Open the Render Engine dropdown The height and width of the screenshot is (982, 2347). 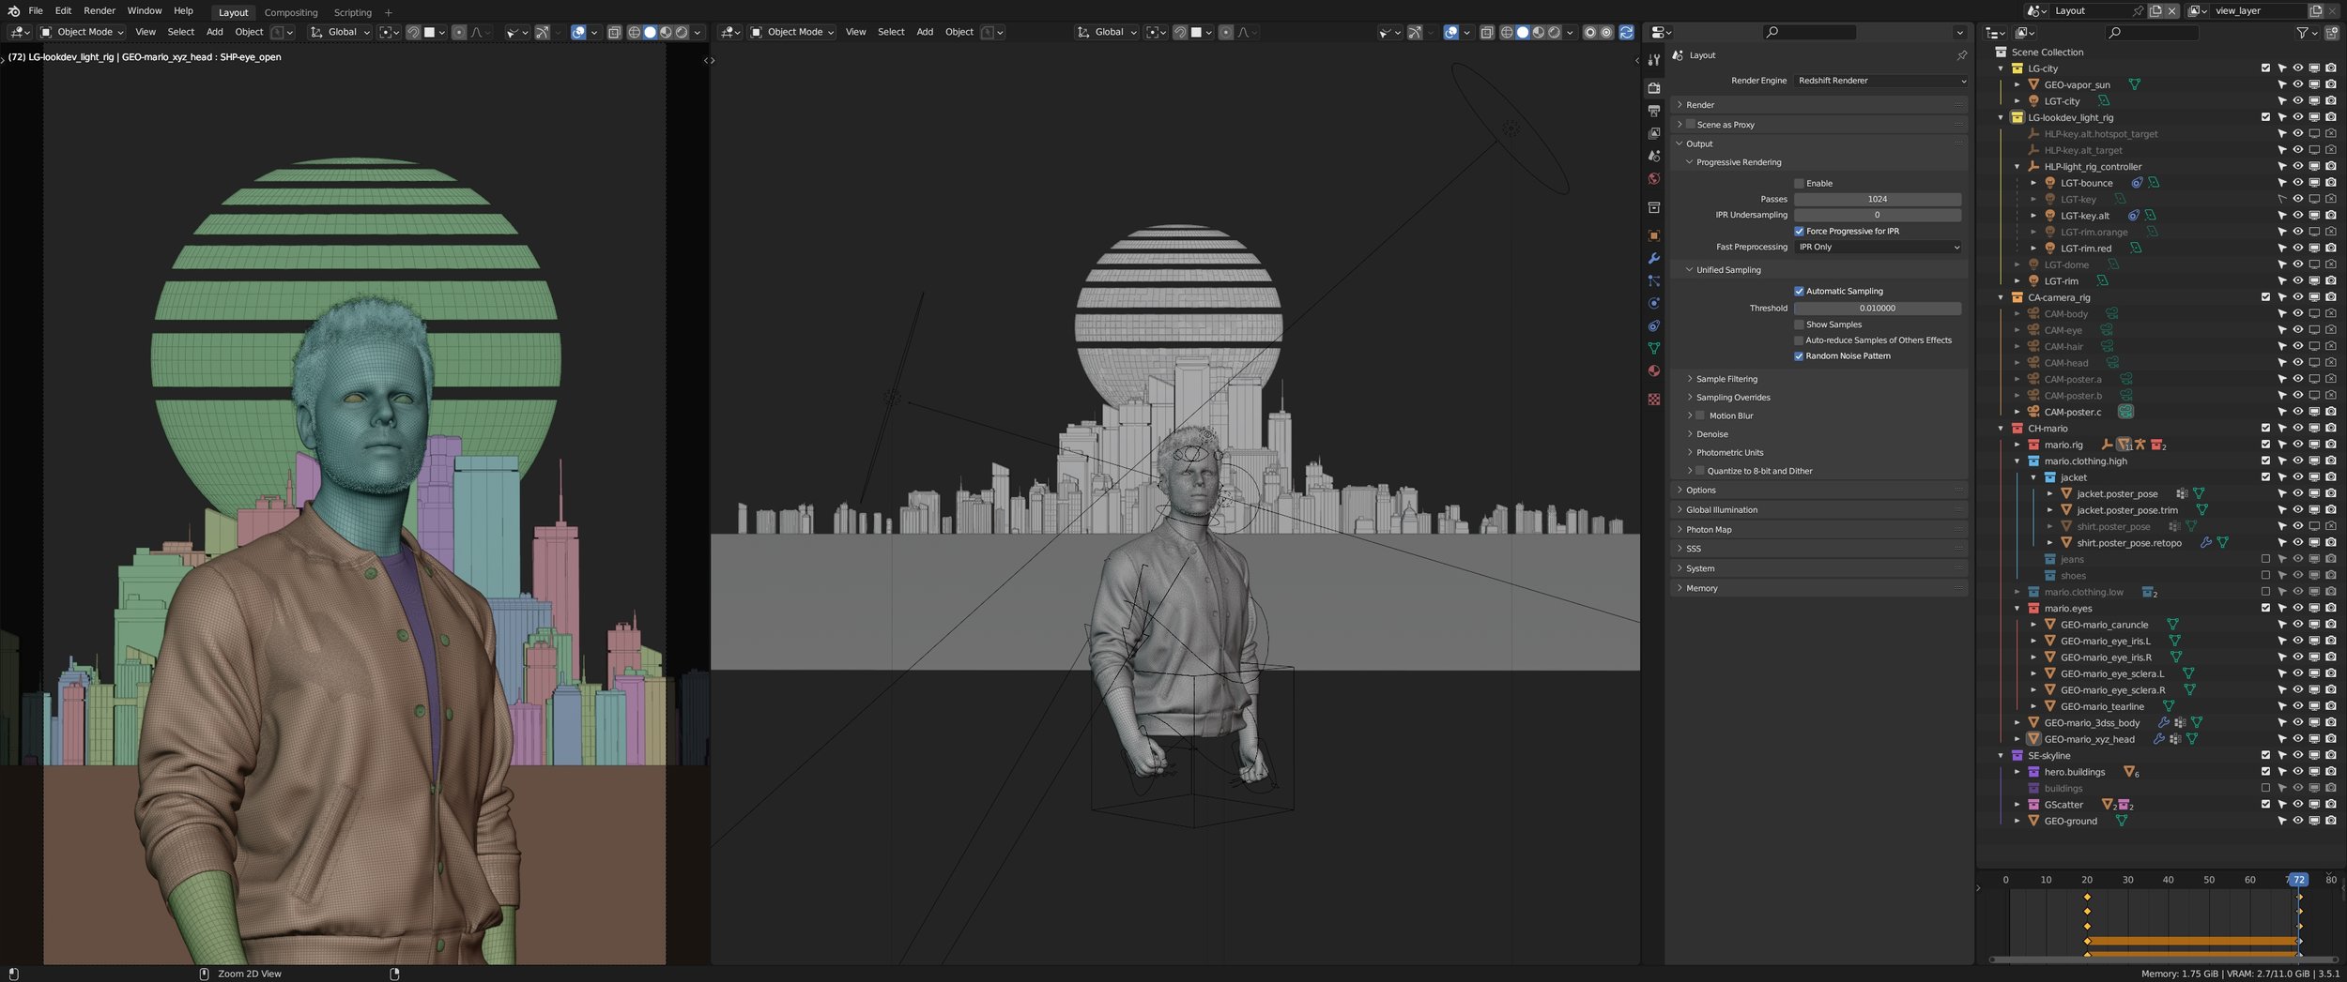(1880, 81)
